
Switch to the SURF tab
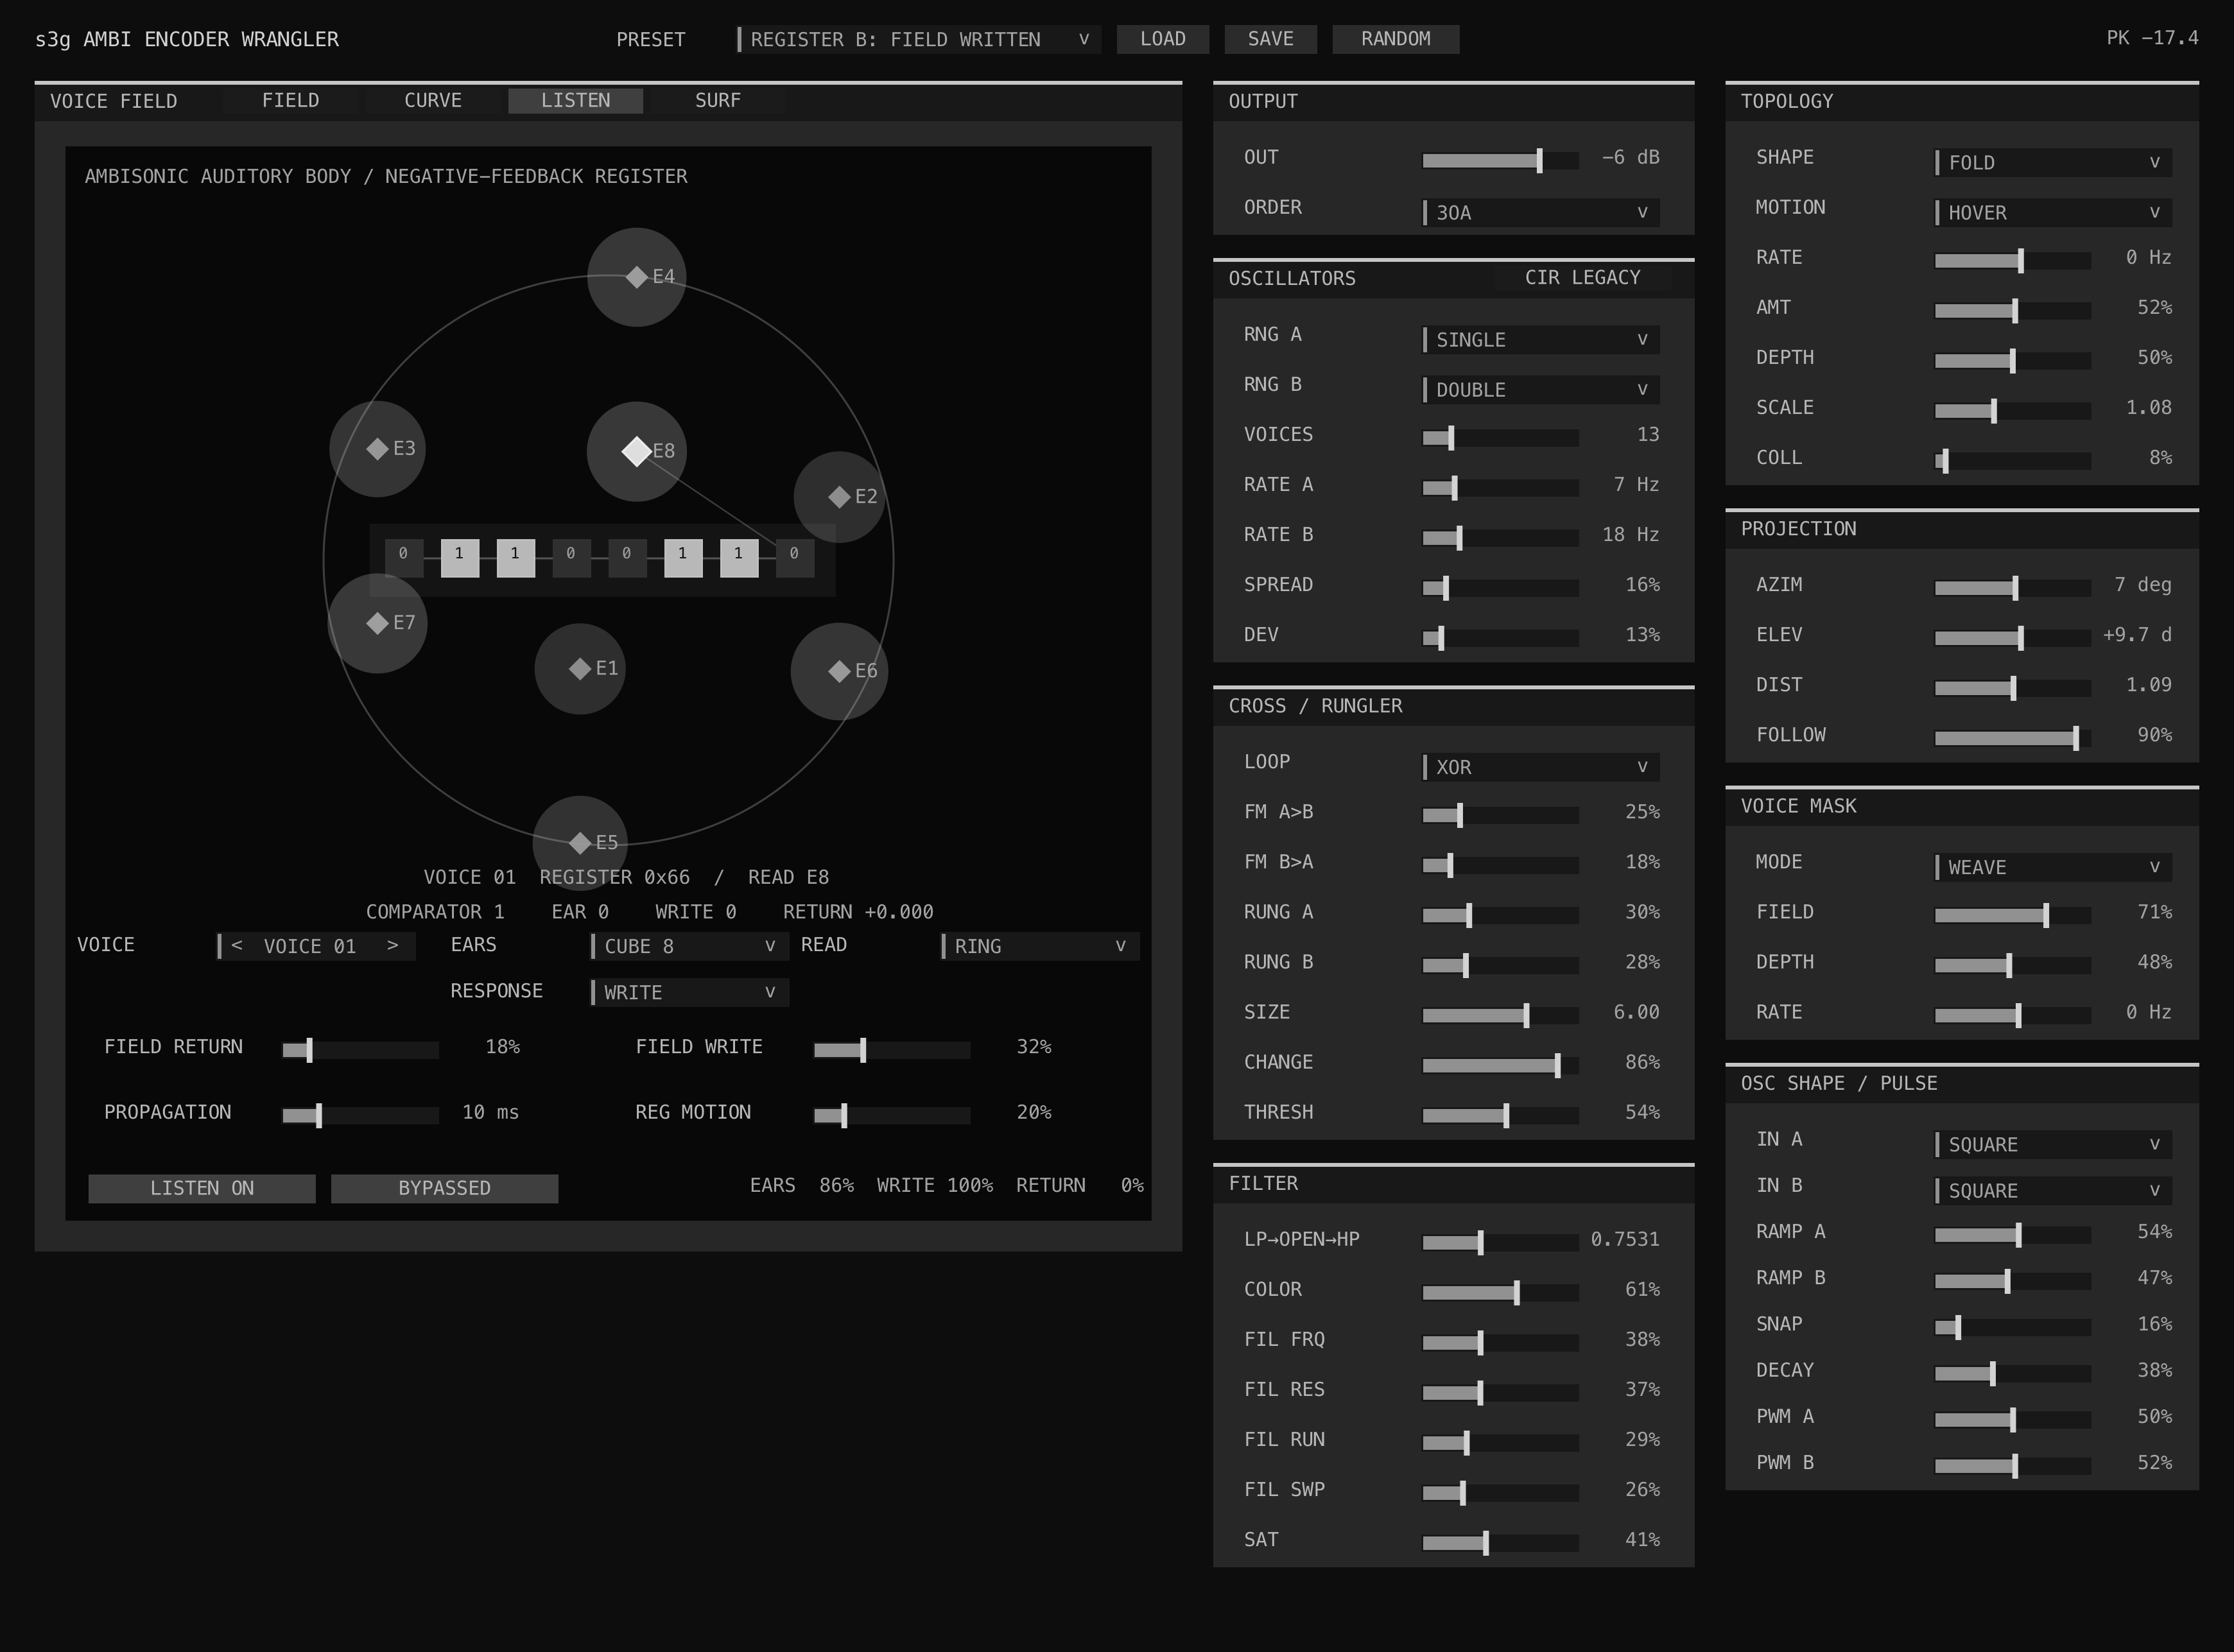(718, 101)
